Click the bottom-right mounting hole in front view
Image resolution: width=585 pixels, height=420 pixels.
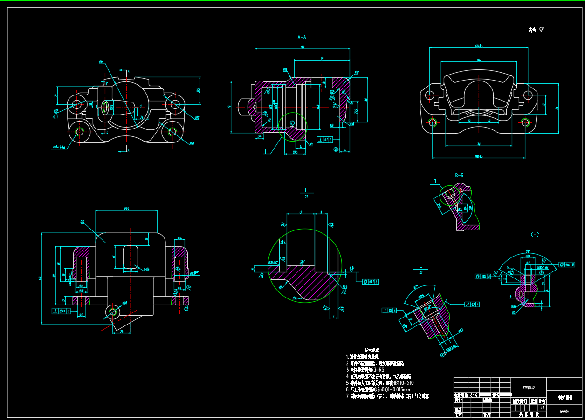(x=172, y=132)
